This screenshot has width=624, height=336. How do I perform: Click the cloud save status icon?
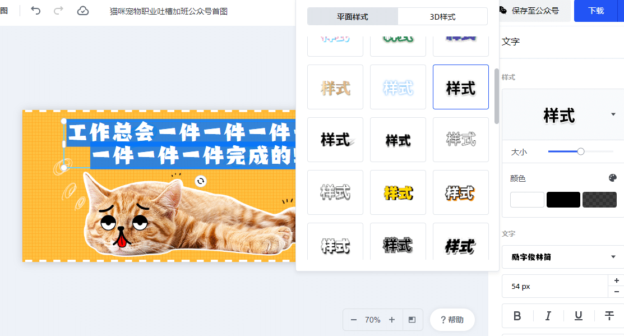tap(83, 11)
